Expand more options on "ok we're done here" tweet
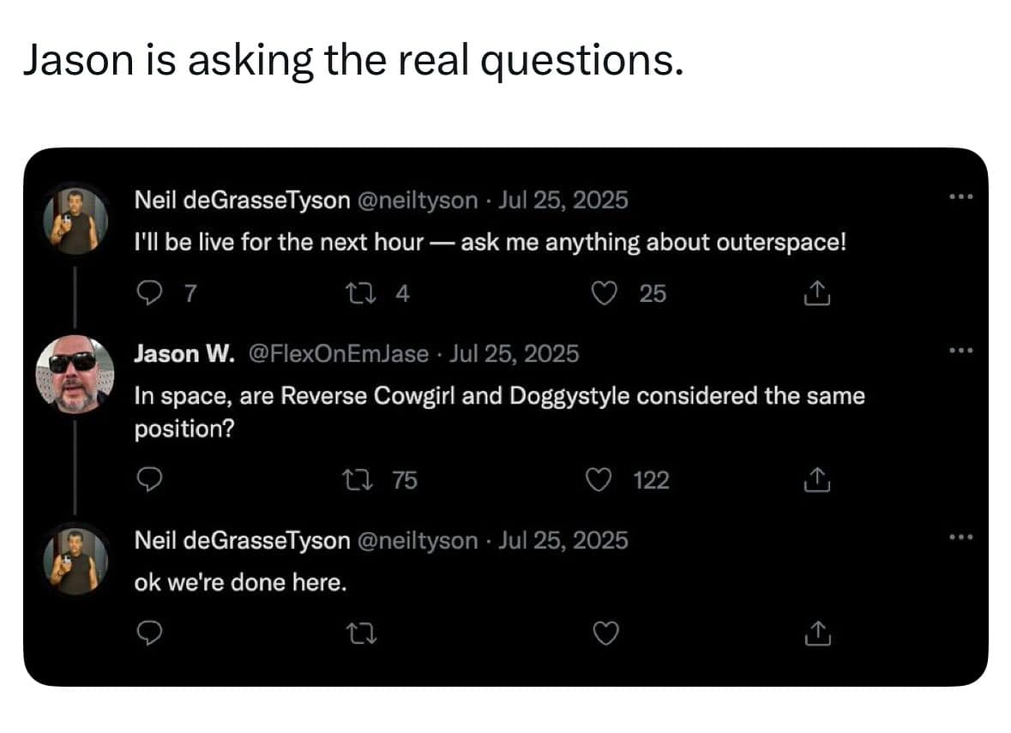Image resolution: width=1011 pixels, height=733 pixels. [x=963, y=538]
